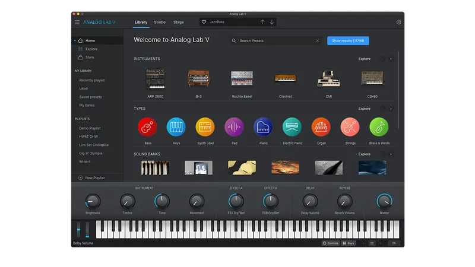Select the CMI instrument
The height and width of the screenshot is (267, 475).
click(x=329, y=78)
